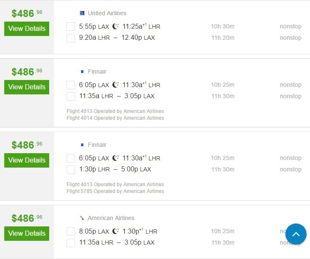Check the United 5:55p LAX departure checkbox
Screen dimensions: 310x259
point(71,27)
